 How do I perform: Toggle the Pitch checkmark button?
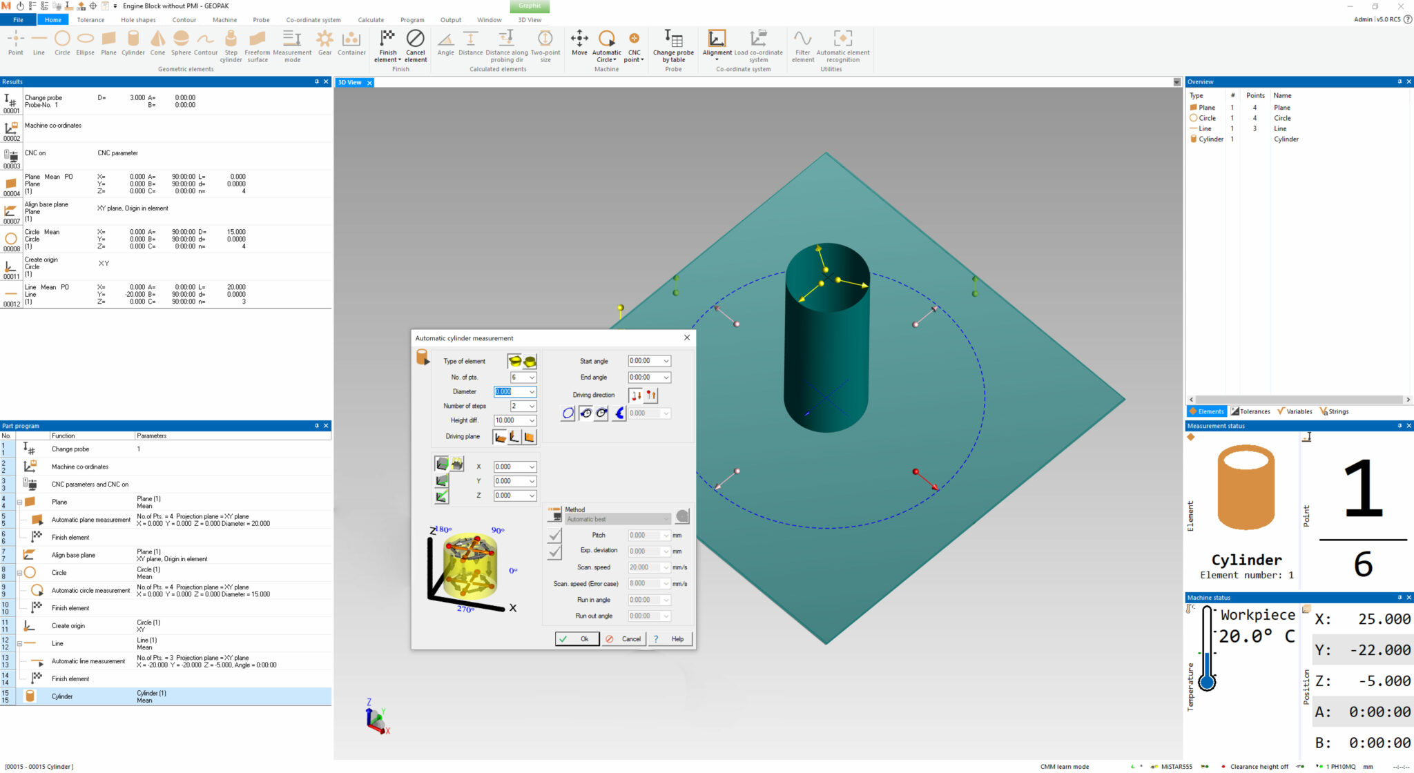pos(554,536)
